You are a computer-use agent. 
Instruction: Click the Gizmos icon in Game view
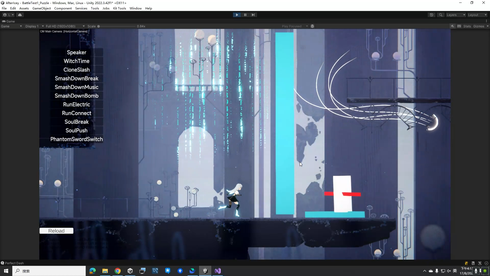[479, 26]
